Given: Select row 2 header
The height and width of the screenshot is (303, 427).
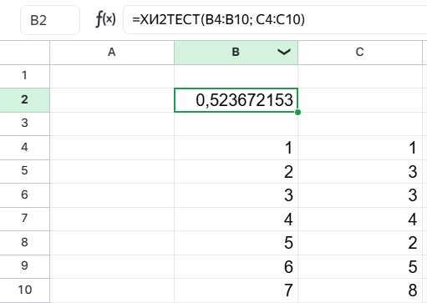Looking at the screenshot, I should (25, 100).
